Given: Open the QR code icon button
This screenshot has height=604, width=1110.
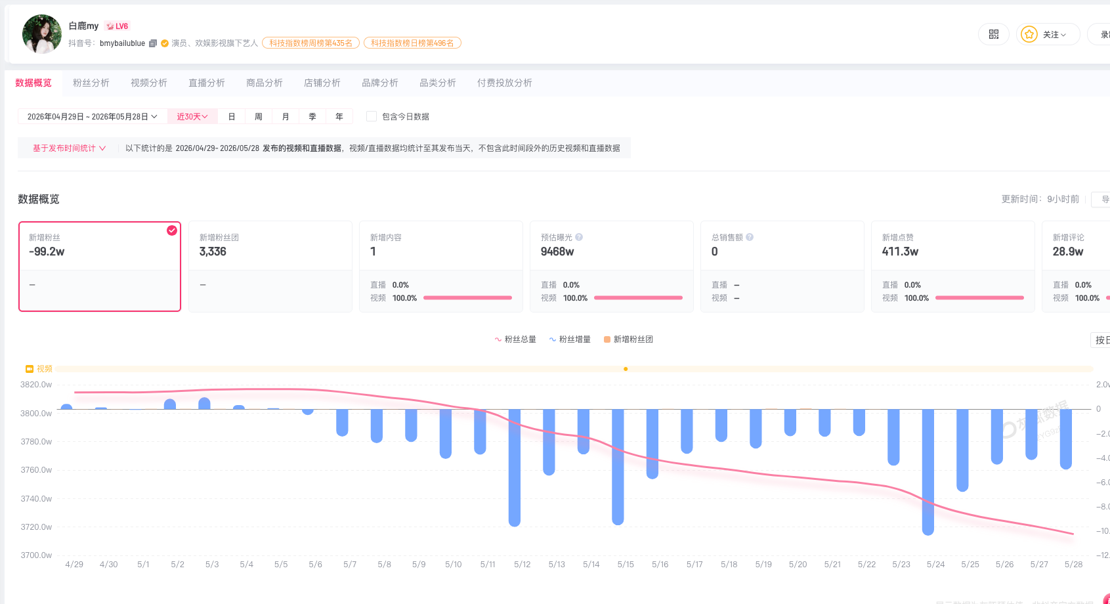Looking at the screenshot, I should coord(994,34).
